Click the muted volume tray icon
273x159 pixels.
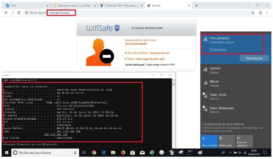point(240,152)
